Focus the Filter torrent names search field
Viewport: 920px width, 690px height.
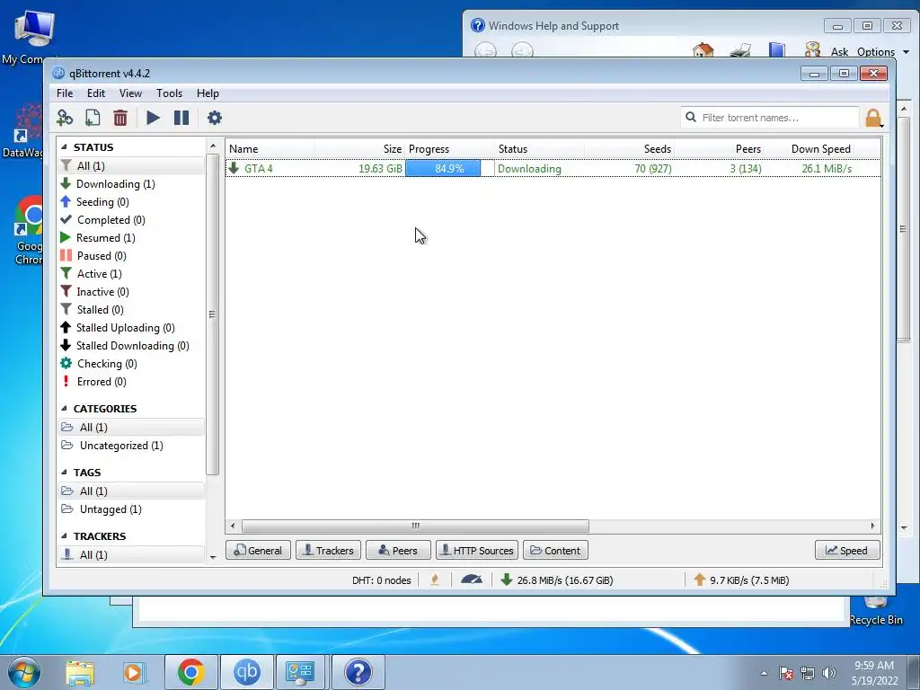pyautogui.click(x=770, y=118)
